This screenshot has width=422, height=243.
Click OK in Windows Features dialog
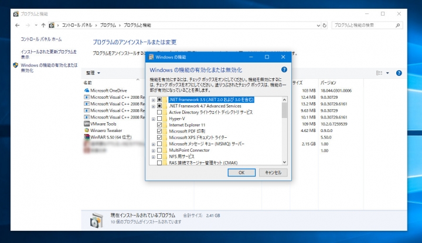(x=241, y=172)
